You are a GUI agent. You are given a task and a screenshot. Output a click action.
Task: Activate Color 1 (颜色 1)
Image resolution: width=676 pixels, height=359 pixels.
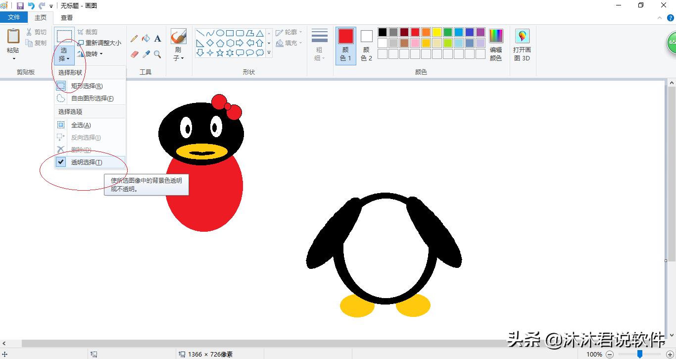click(x=346, y=46)
